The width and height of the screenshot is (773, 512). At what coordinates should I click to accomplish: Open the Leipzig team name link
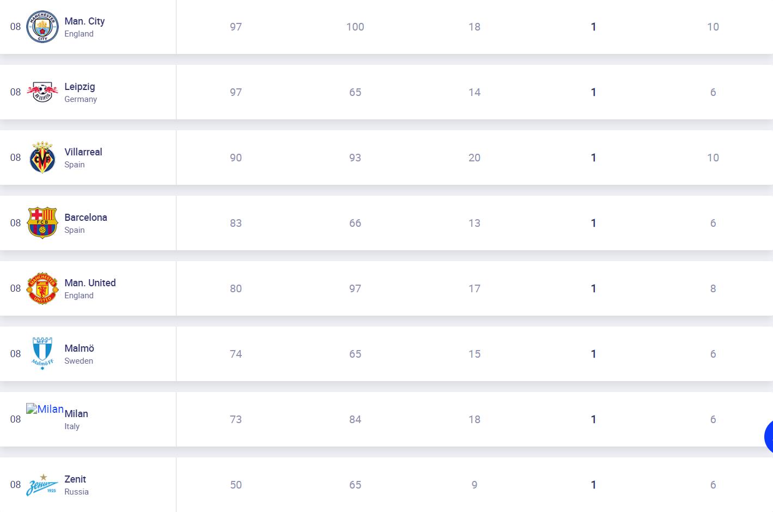coord(80,87)
